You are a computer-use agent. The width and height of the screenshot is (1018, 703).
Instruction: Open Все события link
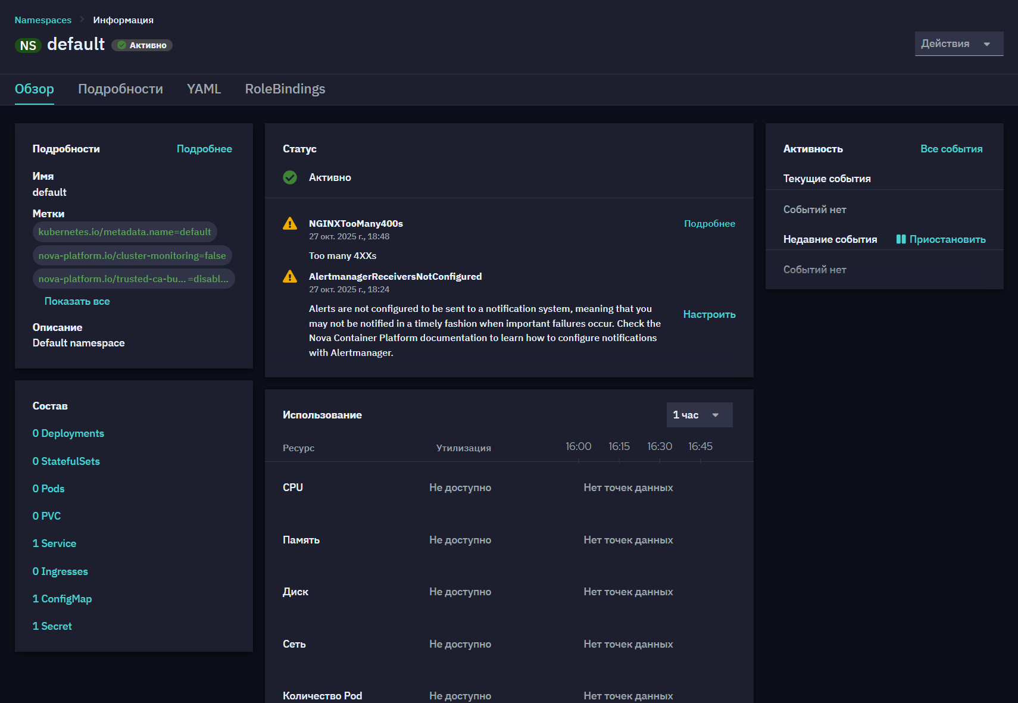click(951, 149)
